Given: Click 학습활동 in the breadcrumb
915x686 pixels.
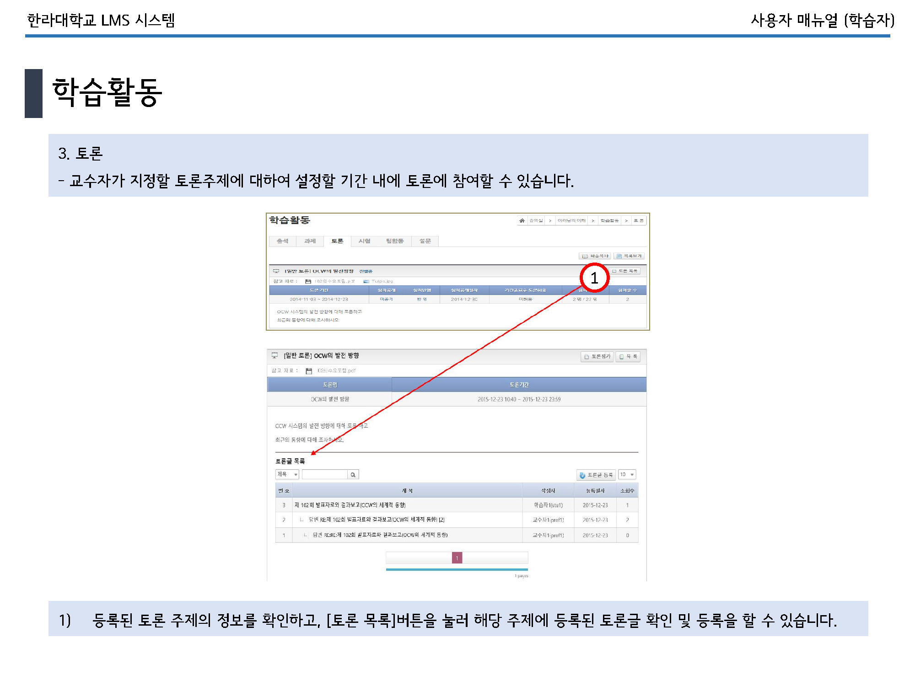Looking at the screenshot, I should [x=609, y=220].
